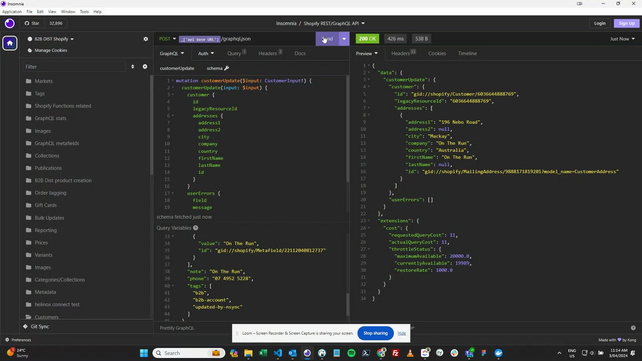This screenshot has height=361, width=642.
Task: Switch to the request Headers tab
Action: (270, 53)
